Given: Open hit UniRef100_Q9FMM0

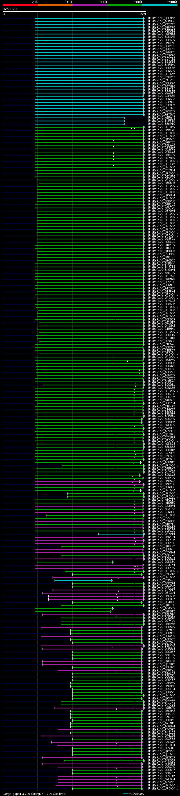Looking at the screenshot, I should tap(161, 18).
